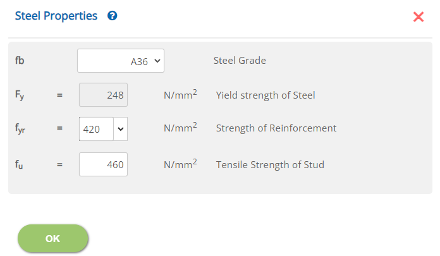Click the Strength of Reinforcement text

[x=276, y=128]
